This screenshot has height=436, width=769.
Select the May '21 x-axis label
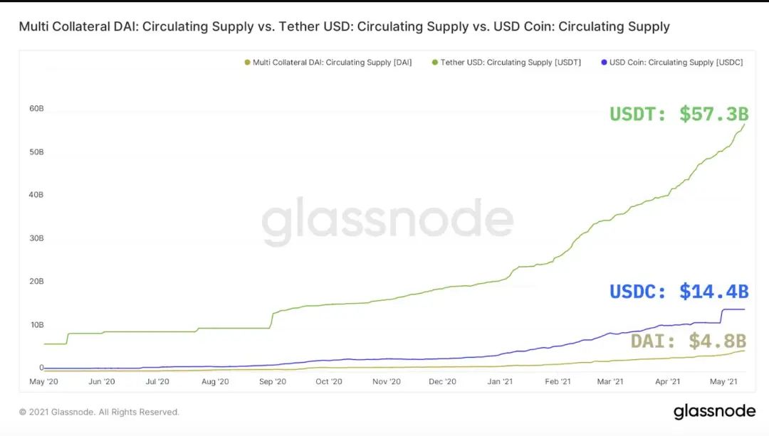point(723,381)
